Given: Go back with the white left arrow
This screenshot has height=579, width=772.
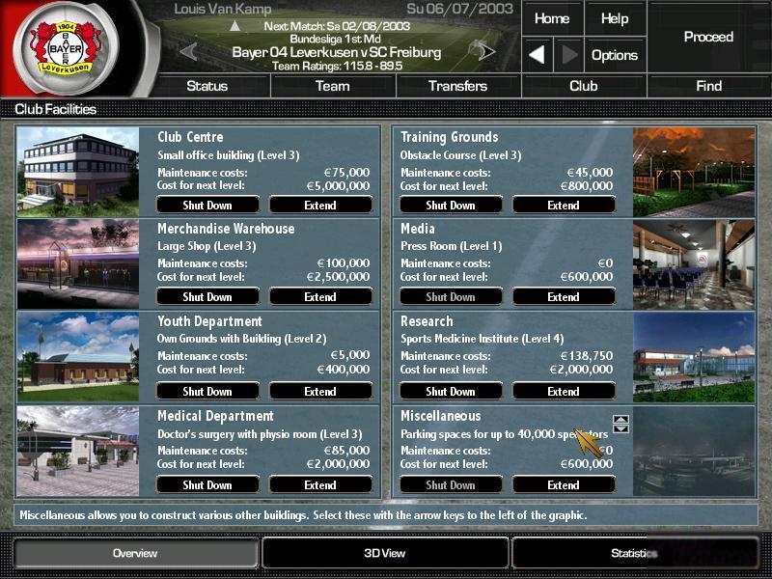Looking at the screenshot, I should point(537,55).
